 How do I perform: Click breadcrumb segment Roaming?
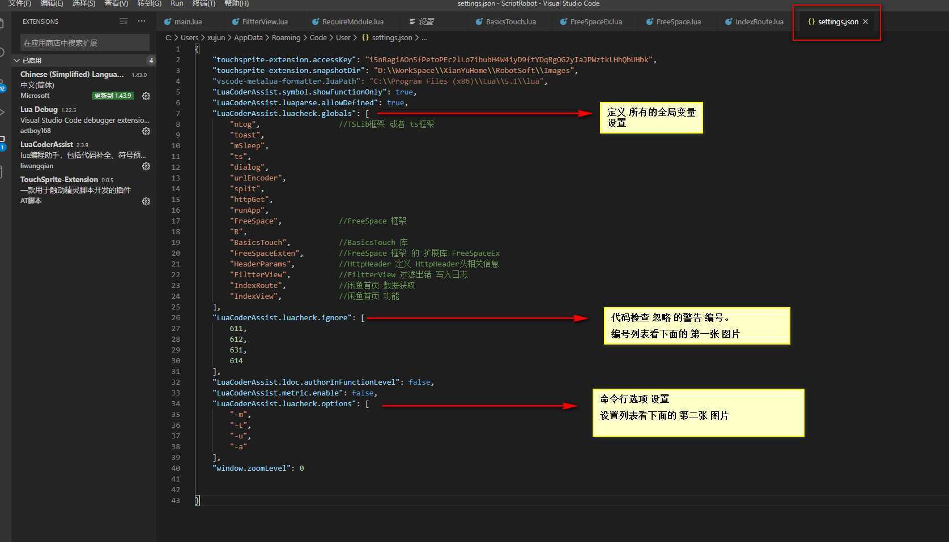pos(286,37)
